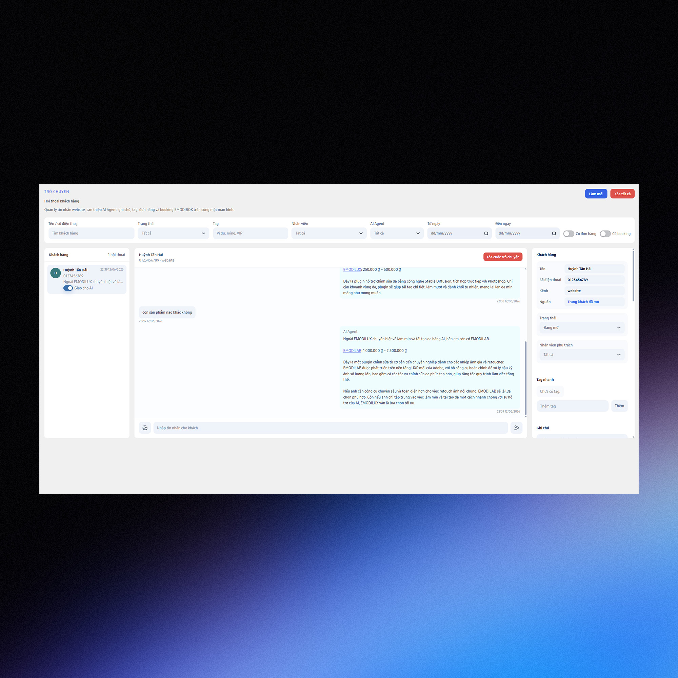Open the Trang khách đã mở link
This screenshot has height=678, width=678.
[x=583, y=302]
